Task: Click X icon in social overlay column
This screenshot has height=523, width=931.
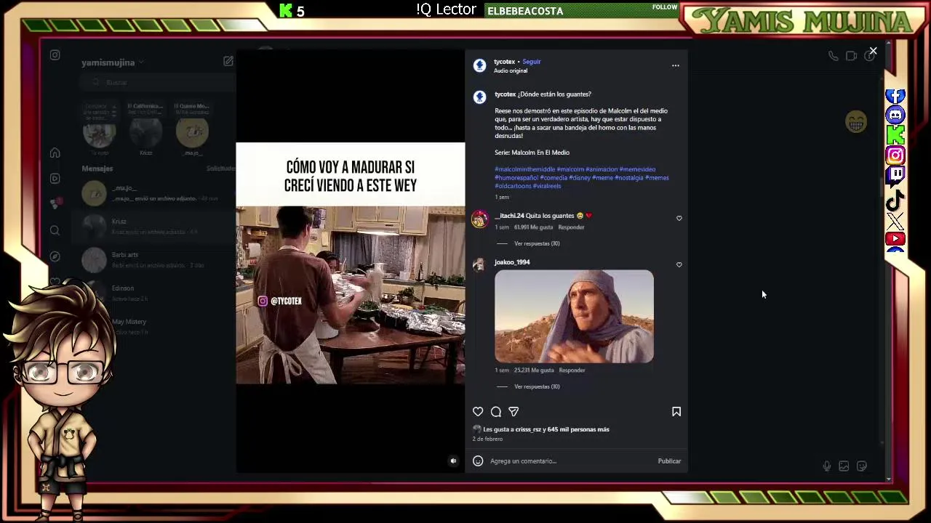Action: (895, 220)
